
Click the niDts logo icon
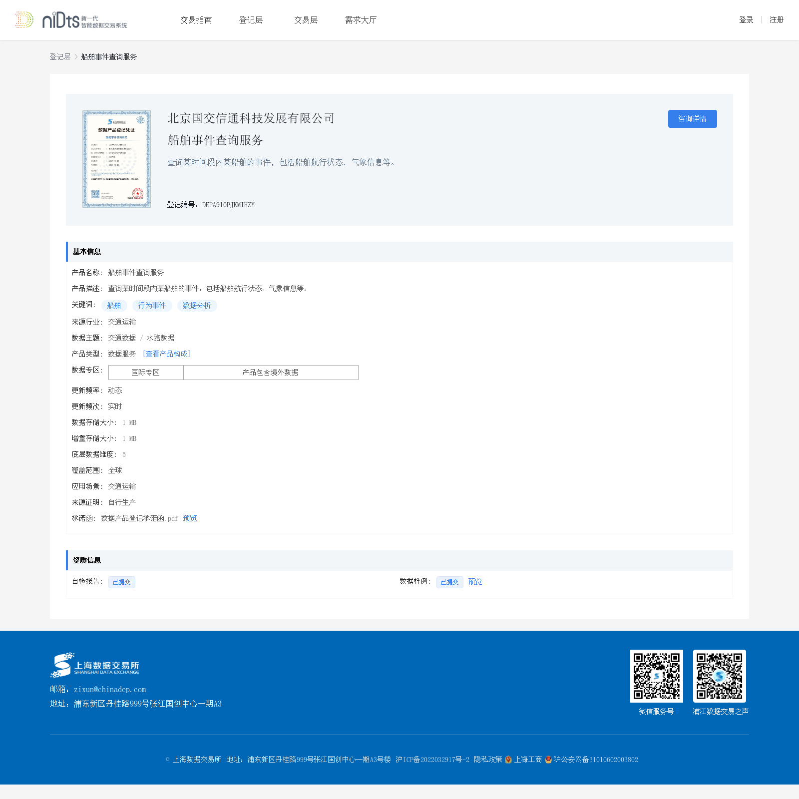[24, 20]
